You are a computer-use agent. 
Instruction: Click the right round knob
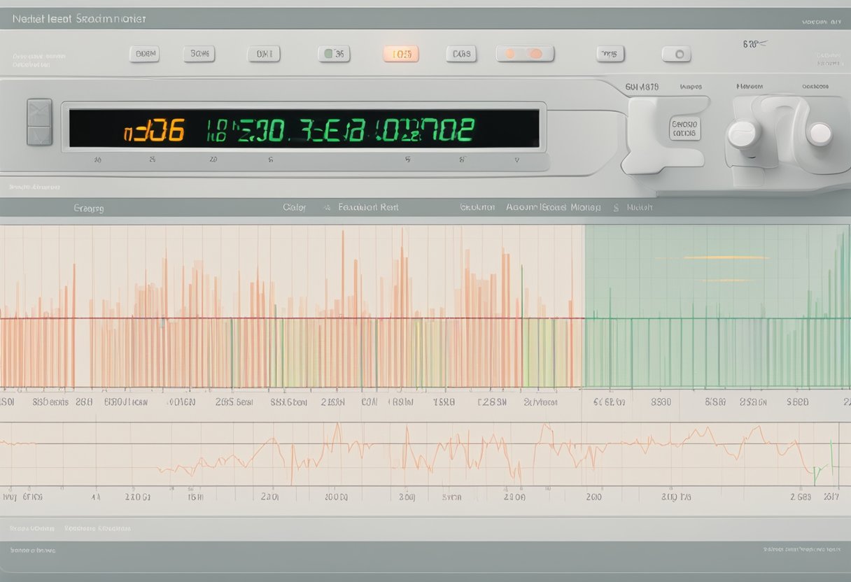click(x=820, y=134)
